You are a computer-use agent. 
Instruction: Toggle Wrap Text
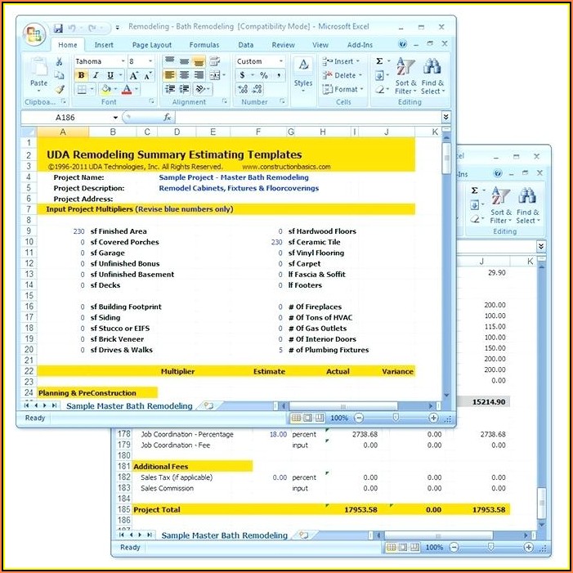pyautogui.click(x=215, y=61)
